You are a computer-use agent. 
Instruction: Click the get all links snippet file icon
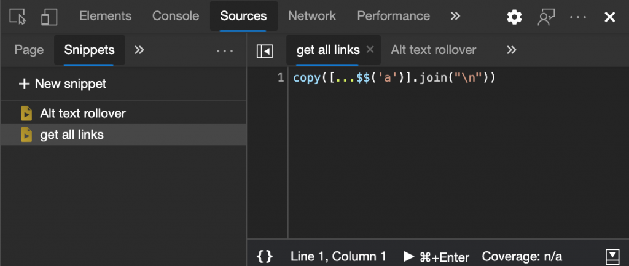point(26,135)
